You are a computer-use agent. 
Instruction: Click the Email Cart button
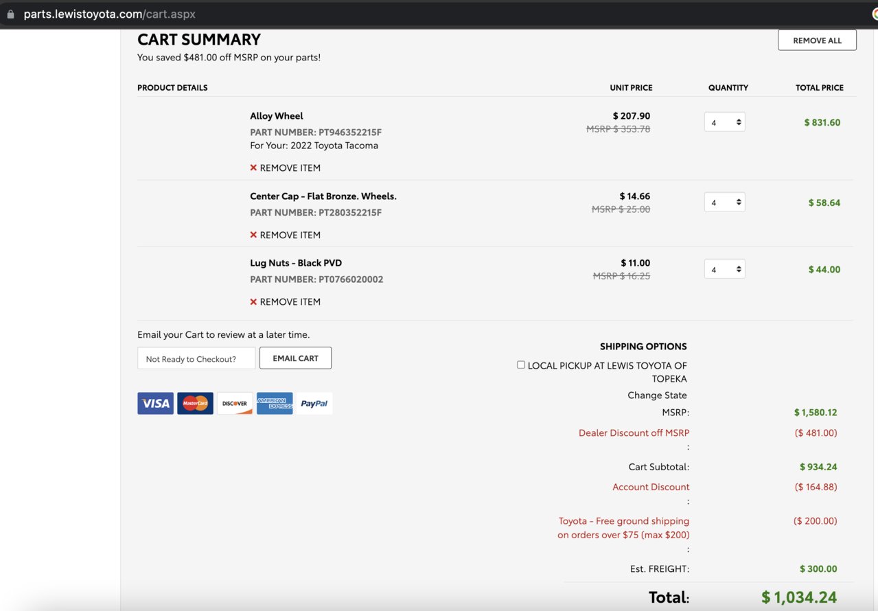click(x=295, y=358)
